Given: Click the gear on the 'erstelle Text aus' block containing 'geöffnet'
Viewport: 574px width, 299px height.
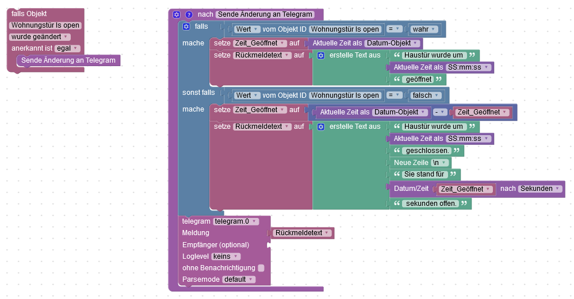Looking at the screenshot, I should pyautogui.click(x=321, y=56).
